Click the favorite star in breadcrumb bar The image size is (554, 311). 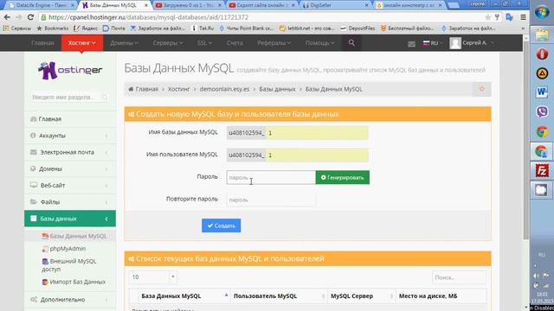coord(482,89)
